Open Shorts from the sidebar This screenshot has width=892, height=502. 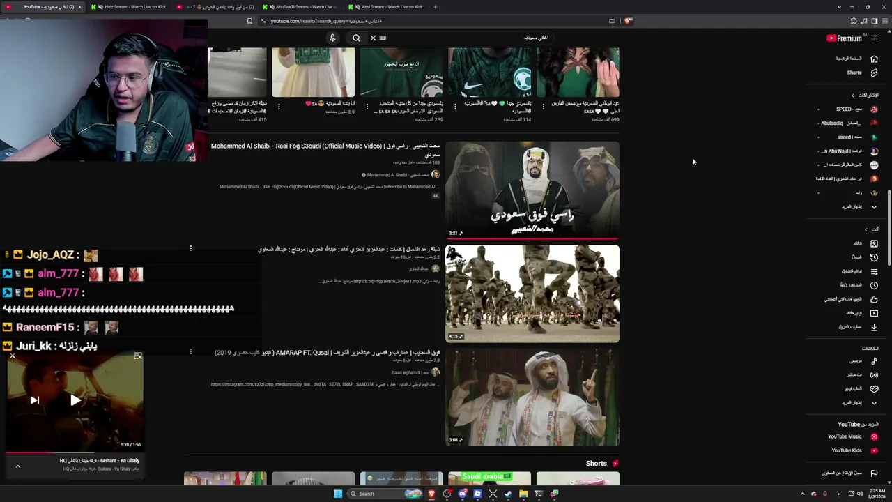(854, 73)
